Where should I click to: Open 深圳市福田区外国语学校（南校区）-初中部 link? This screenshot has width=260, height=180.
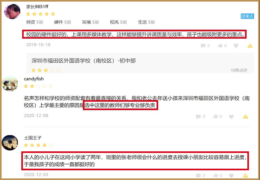84,61
